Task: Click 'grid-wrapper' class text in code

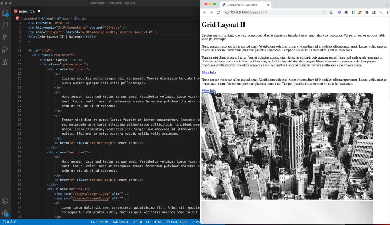Action: [x=73, y=64]
